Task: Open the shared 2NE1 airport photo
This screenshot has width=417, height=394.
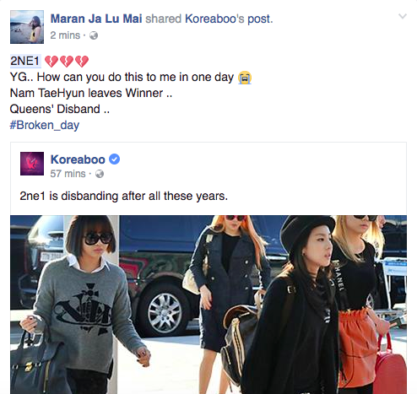Action: tap(208, 305)
